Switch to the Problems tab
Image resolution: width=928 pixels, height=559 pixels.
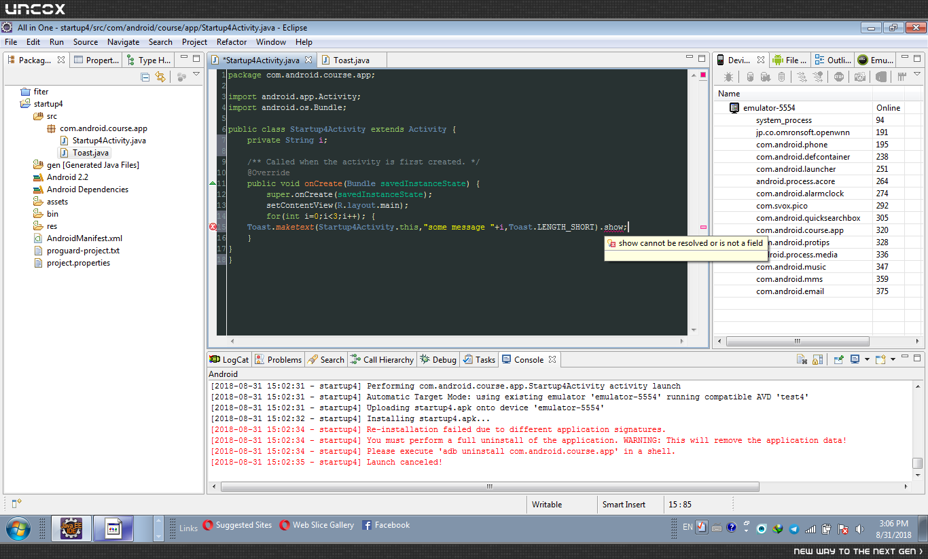click(x=279, y=360)
